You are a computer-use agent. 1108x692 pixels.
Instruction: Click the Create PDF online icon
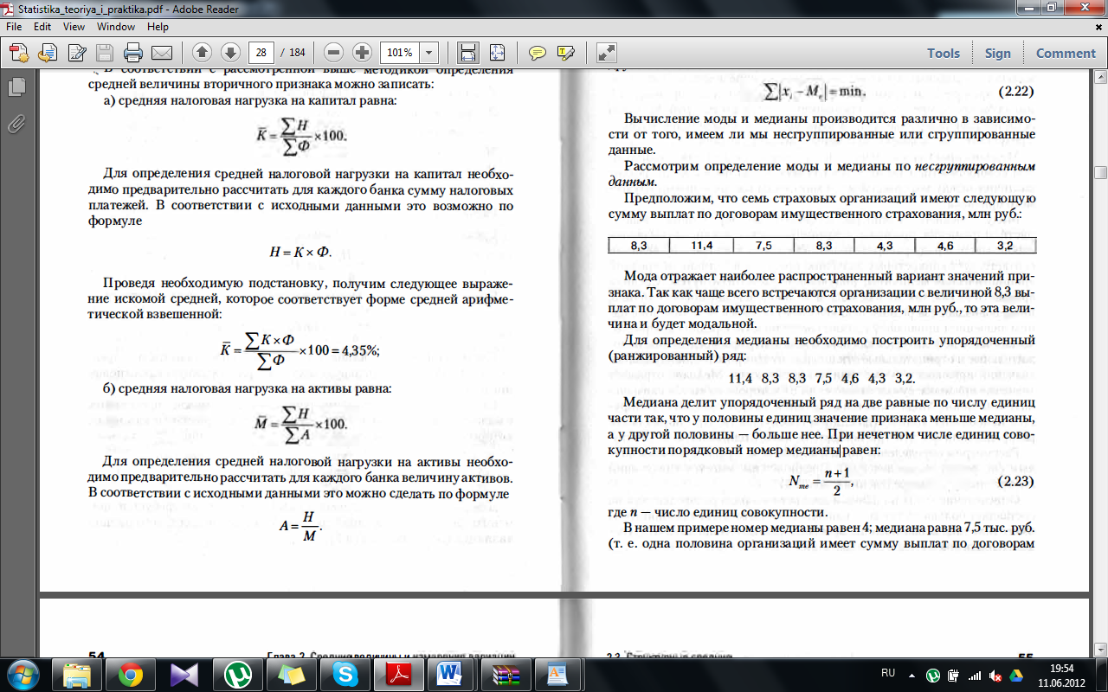(19, 52)
